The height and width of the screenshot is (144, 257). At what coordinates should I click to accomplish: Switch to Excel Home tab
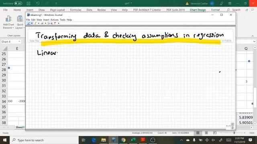coord(17,10)
